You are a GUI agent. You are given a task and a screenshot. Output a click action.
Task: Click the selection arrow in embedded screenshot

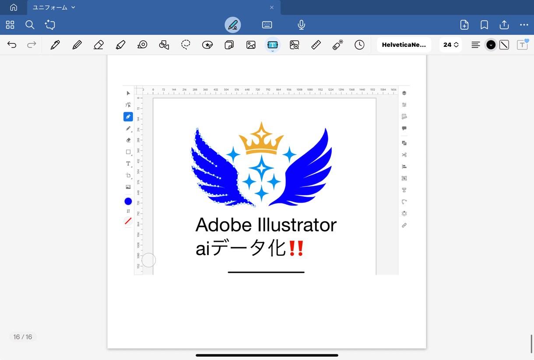(128, 93)
